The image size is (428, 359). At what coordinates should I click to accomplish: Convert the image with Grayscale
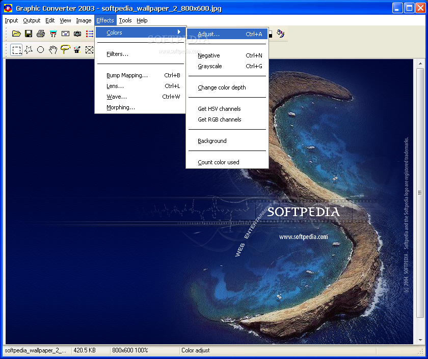click(x=227, y=66)
